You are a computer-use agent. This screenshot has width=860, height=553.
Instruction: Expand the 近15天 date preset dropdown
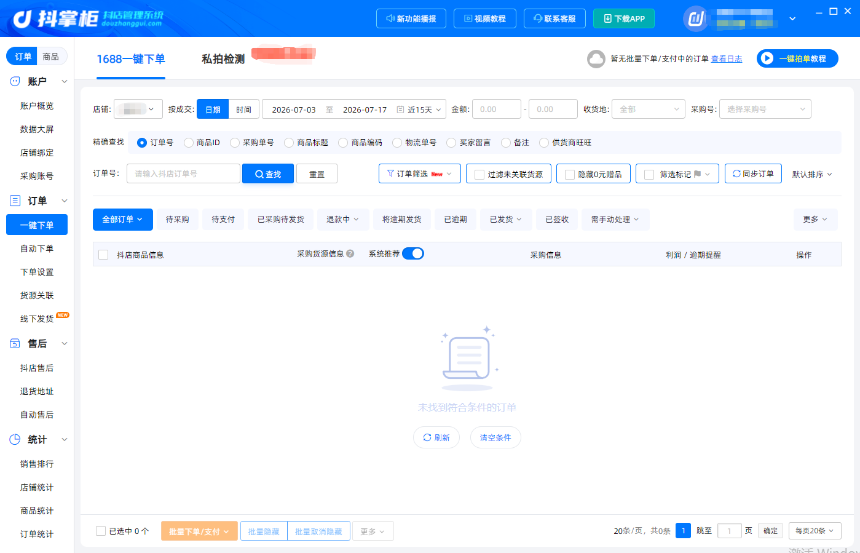[425, 109]
